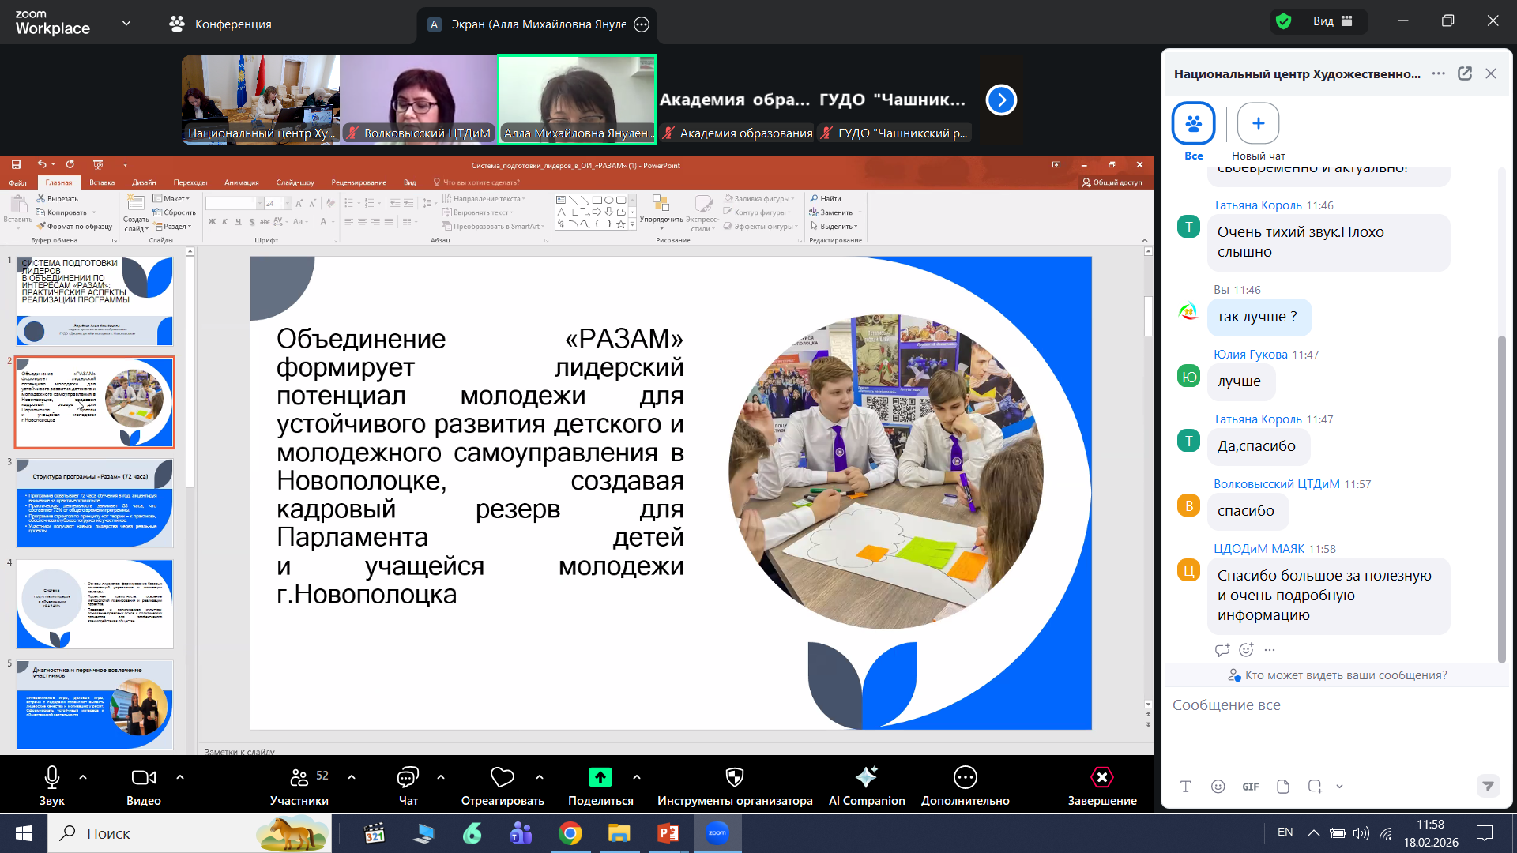
Task: Open Отреагировать reactions heart icon
Action: coord(503,777)
